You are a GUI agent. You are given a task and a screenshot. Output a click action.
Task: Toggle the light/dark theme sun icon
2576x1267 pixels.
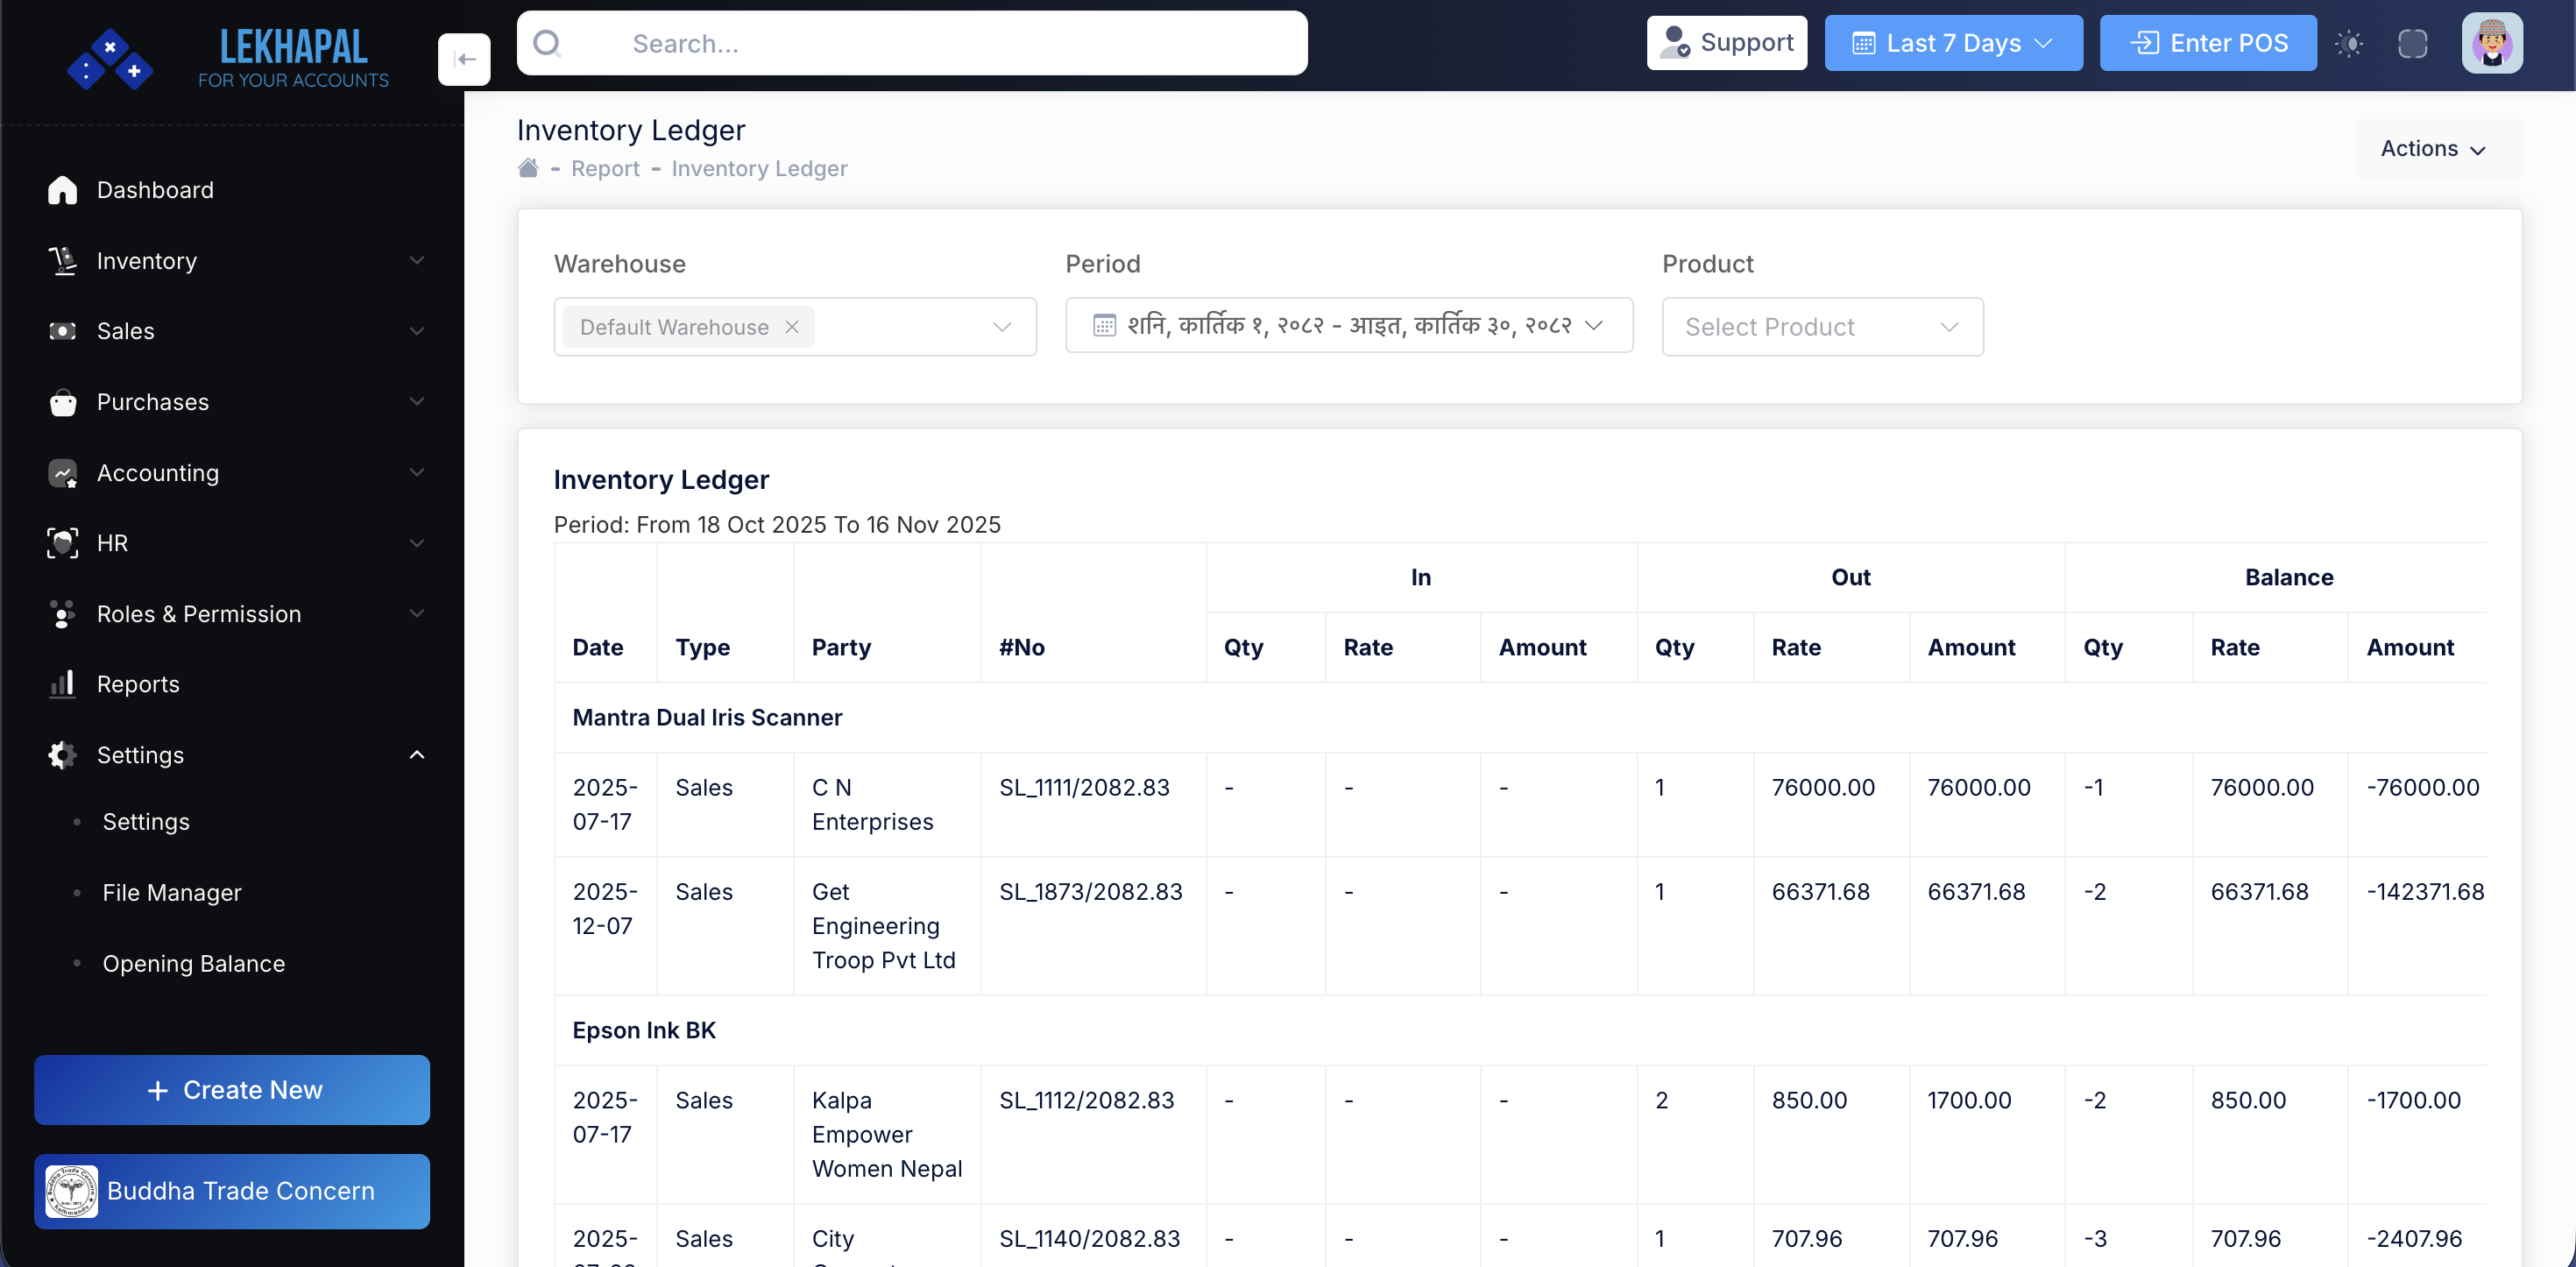2349,43
